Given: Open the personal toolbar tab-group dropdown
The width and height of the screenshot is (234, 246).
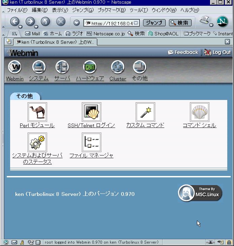Looking at the screenshot, I should 14,34.
